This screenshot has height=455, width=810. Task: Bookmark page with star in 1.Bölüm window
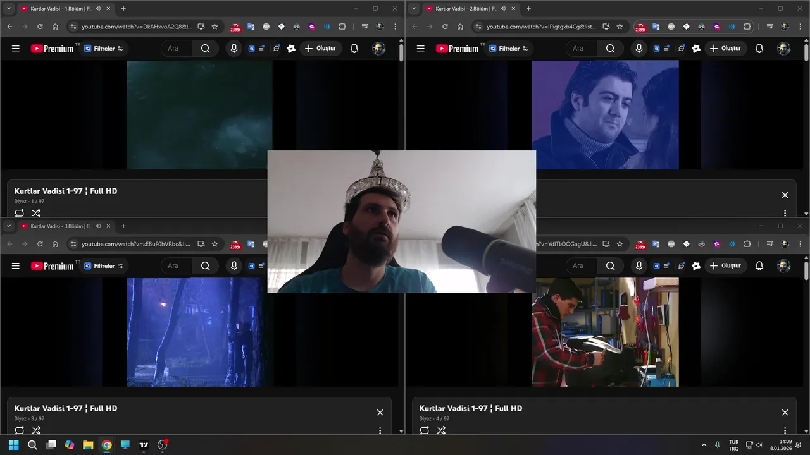215,27
